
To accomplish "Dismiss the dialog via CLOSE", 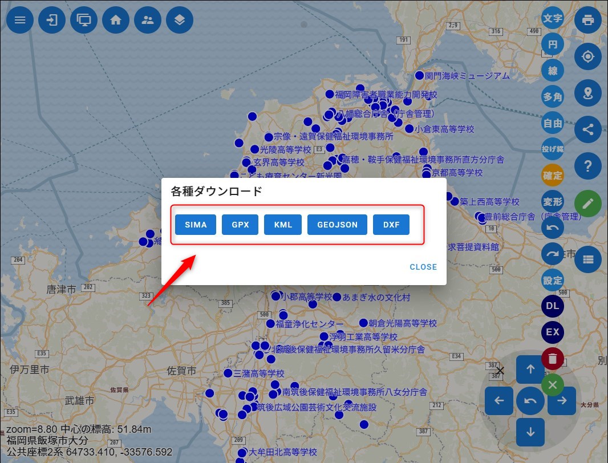I will (x=423, y=267).
